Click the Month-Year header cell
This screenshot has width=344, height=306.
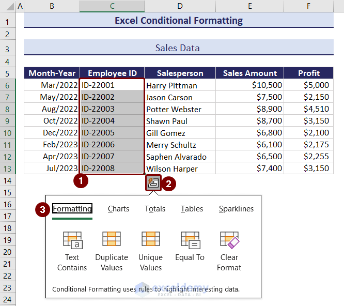point(52,73)
